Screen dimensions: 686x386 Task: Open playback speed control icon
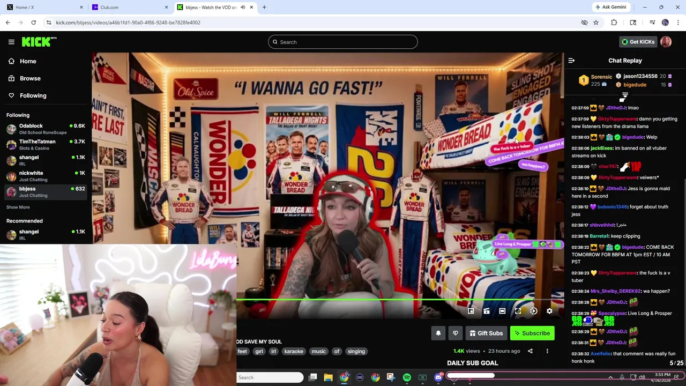(x=533, y=311)
